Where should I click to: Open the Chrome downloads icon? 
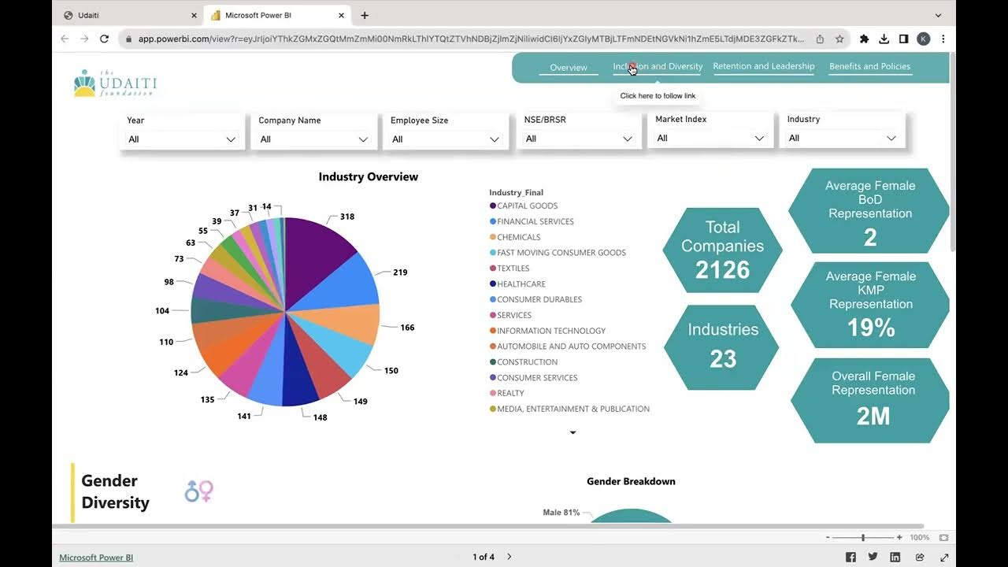coord(884,39)
